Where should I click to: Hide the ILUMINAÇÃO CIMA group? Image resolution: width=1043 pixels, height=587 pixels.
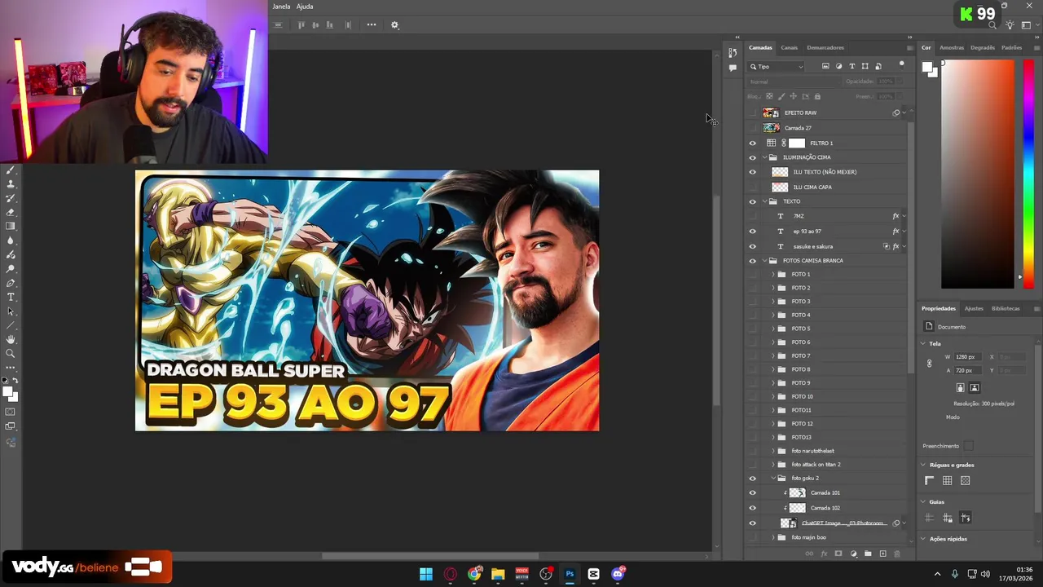click(753, 157)
